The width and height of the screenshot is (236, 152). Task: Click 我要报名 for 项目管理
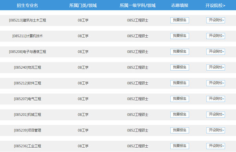pyautogui.click(x=180, y=130)
